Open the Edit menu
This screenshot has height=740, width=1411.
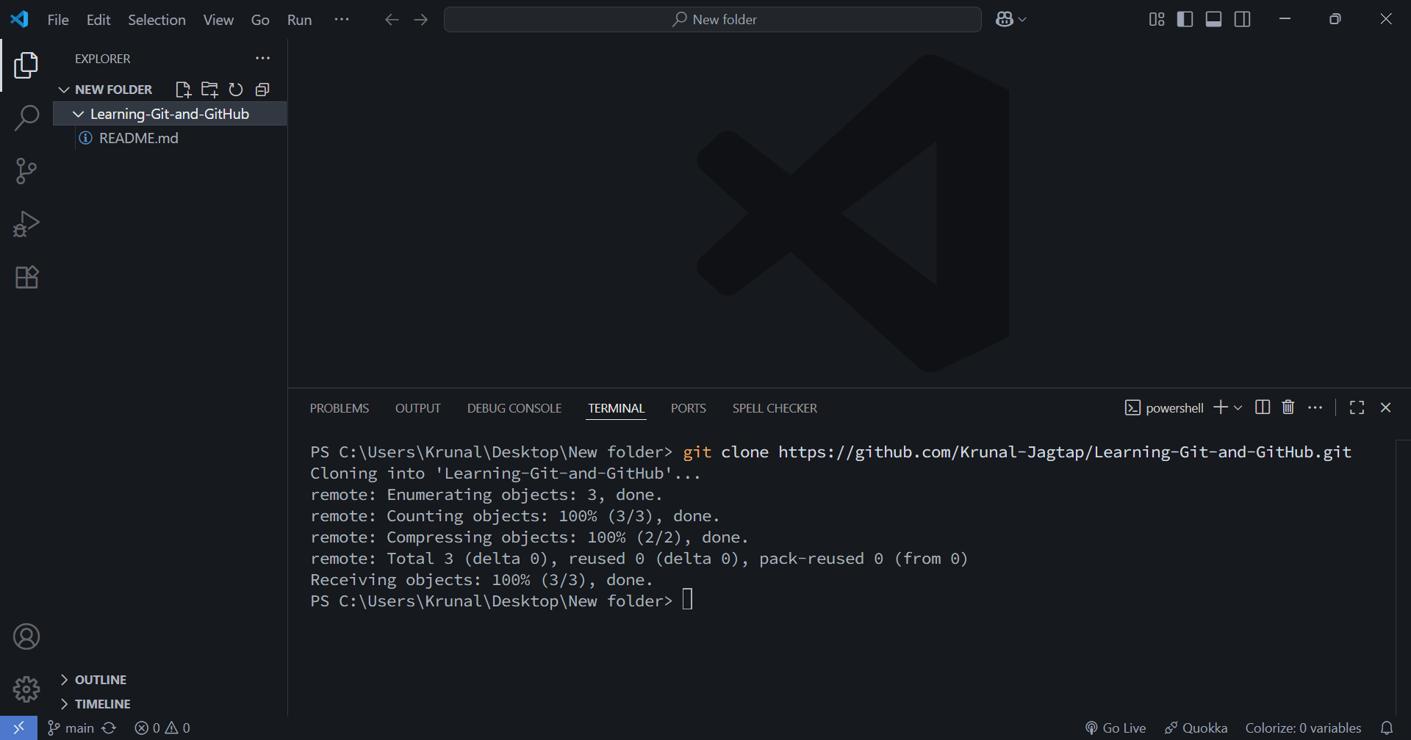coord(98,20)
